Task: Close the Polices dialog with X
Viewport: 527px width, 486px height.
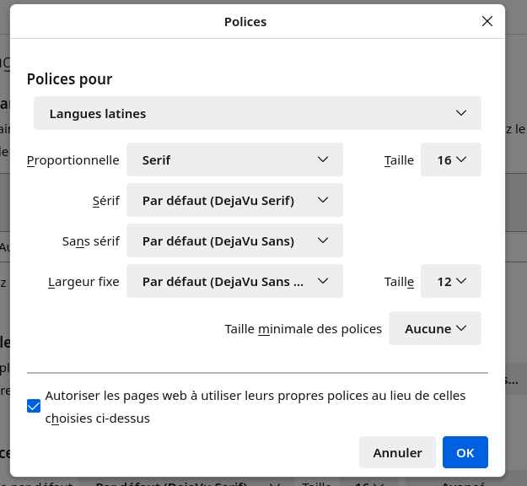Action: [487, 21]
